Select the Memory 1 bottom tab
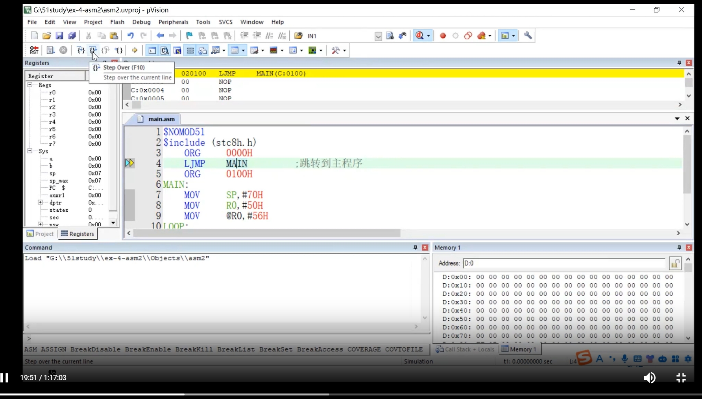The height and width of the screenshot is (399, 702). pyautogui.click(x=519, y=349)
